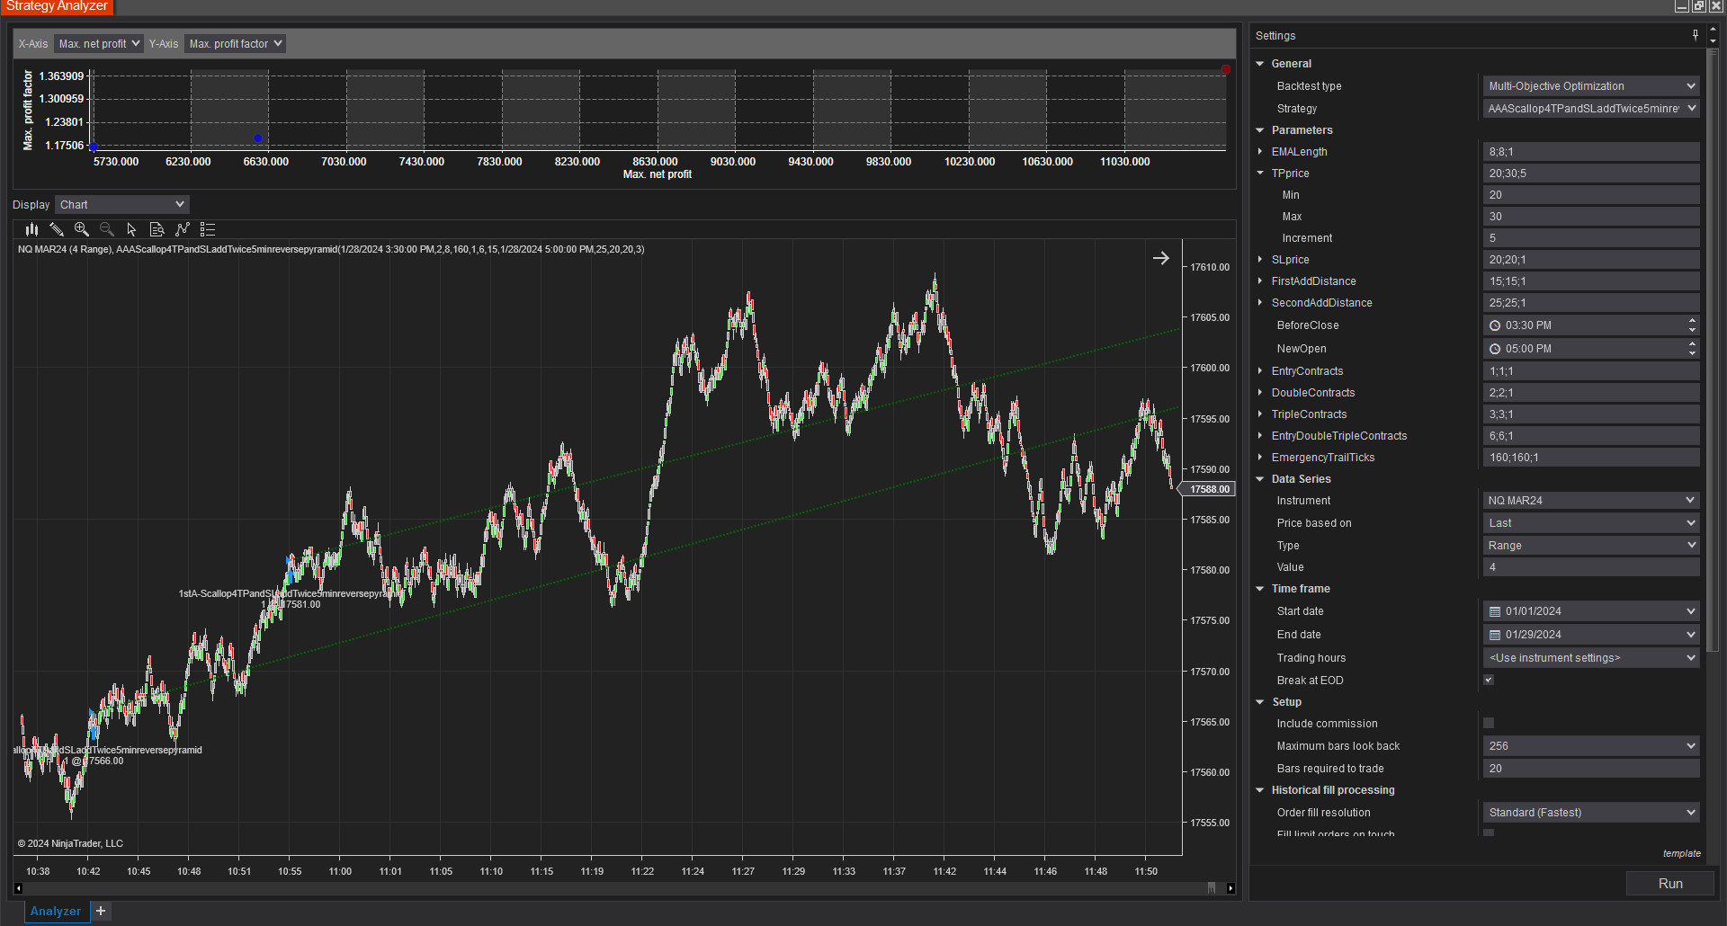Viewport: 1727px width, 926px height.
Task: Open the chart bar type (candlestick) icon
Action: click(x=31, y=229)
